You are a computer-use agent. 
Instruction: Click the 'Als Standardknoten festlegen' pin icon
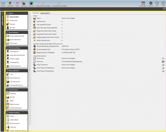(x=43, y=3)
